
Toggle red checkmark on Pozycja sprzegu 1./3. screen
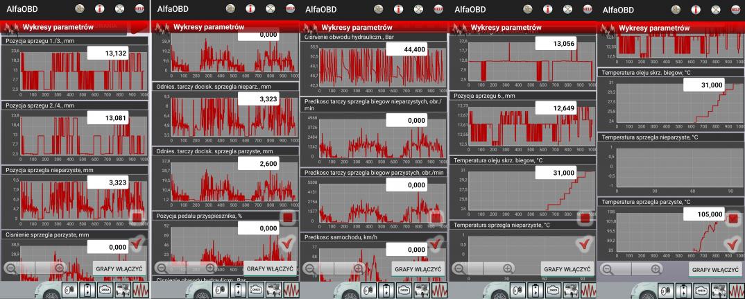coord(137,244)
